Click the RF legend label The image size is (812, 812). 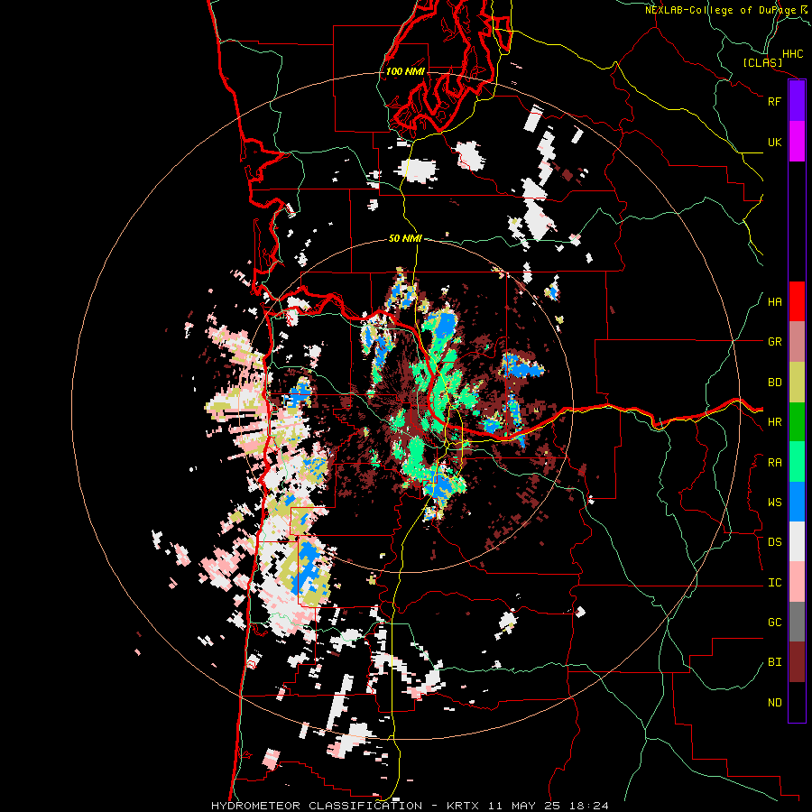(774, 101)
